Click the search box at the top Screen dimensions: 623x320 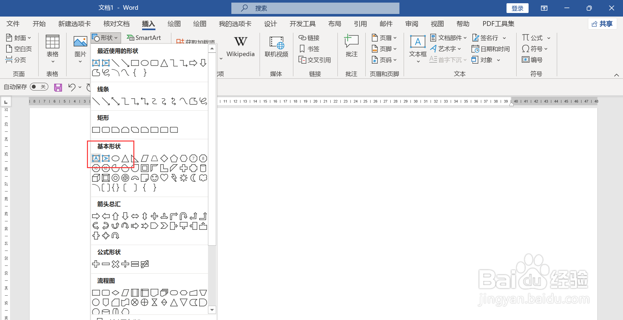(315, 8)
